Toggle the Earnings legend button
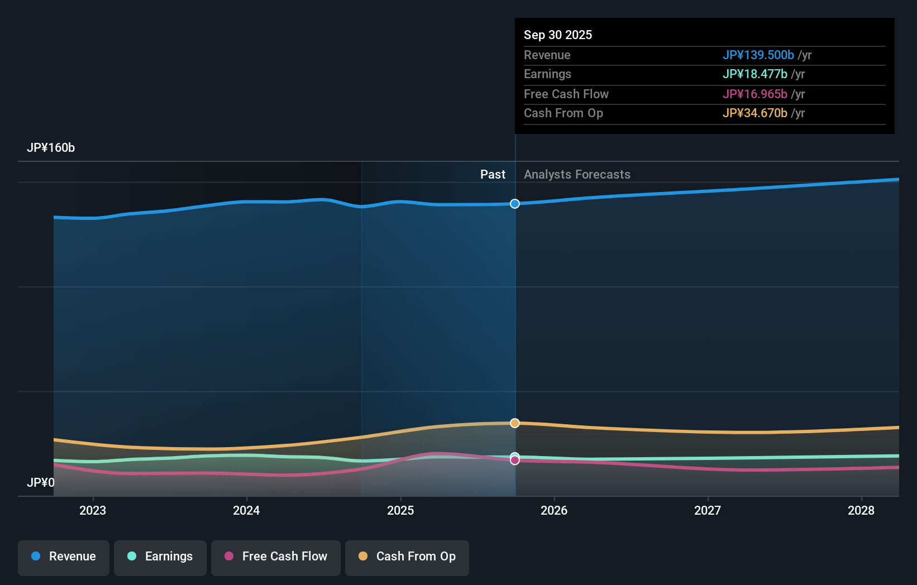This screenshot has height=585, width=917. click(160, 558)
